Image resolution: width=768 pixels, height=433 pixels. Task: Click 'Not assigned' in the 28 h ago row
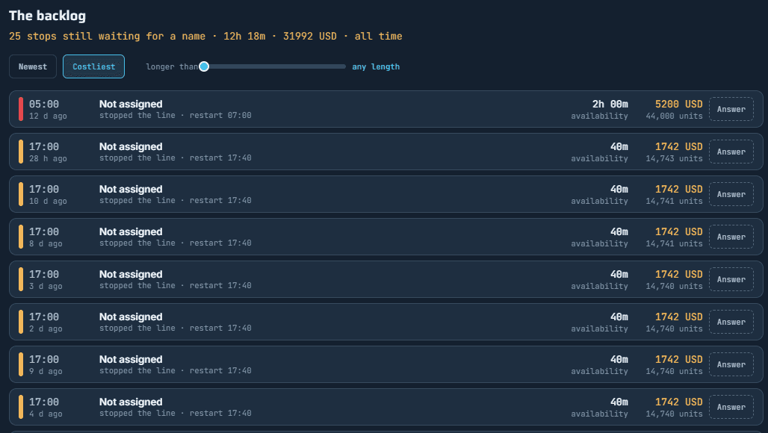(131, 146)
